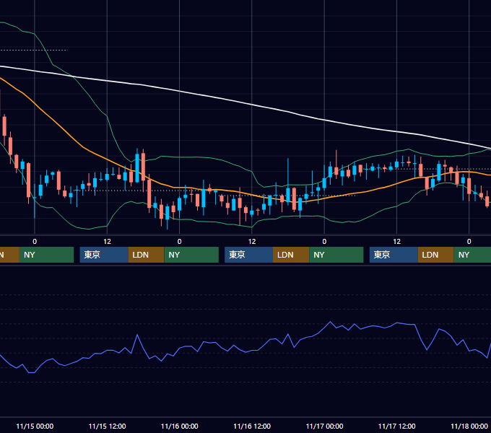Click the white long-term moving average line
Viewport: 491px width, 433px height.
pyautogui.click(x=251, y=104)
